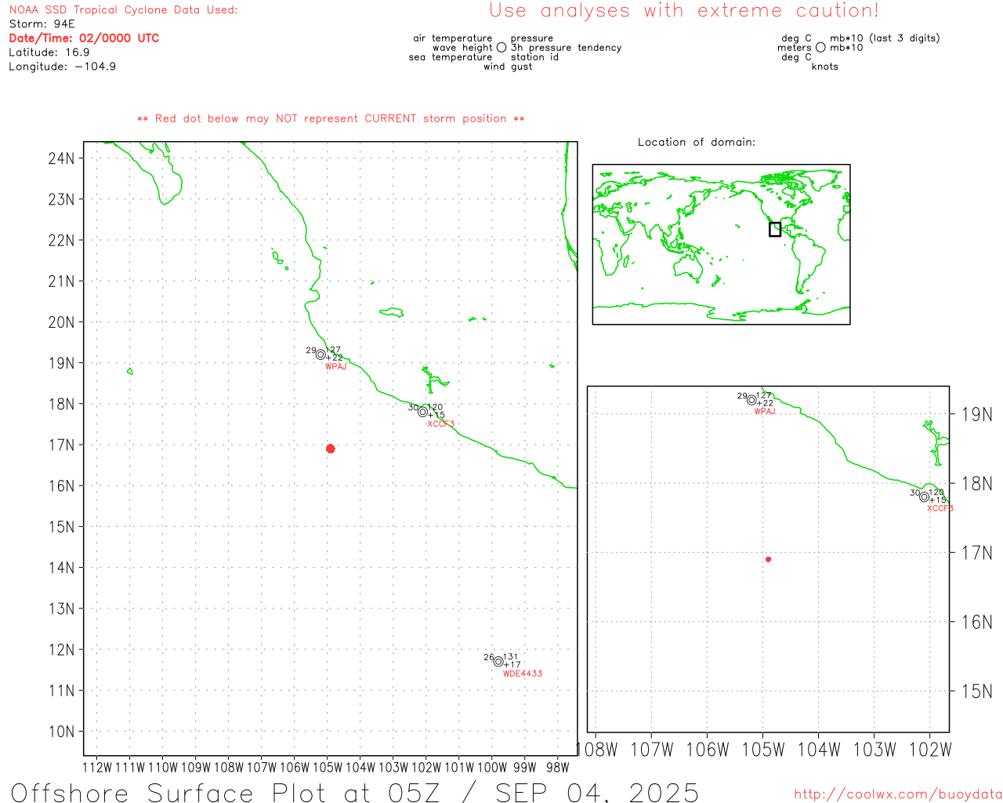Screen dimensions: 1003x803
Task: Click pressure value 131 near the WDE4433 station
Action: coord(511,657)
